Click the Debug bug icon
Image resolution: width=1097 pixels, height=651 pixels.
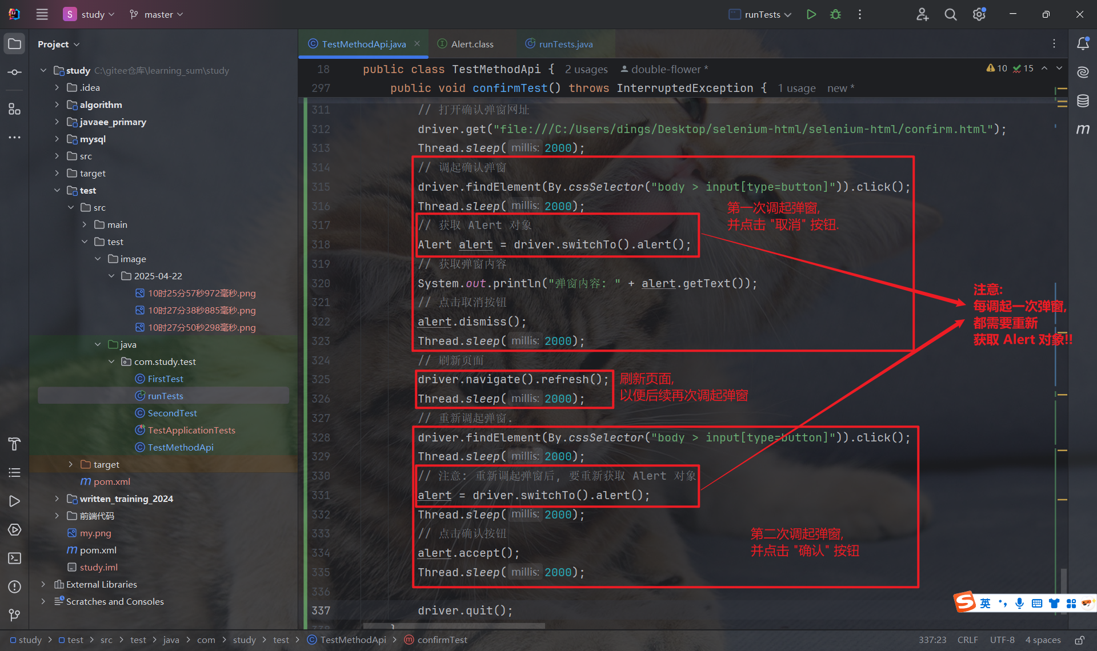835,14
